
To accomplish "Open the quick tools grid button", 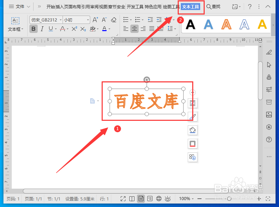I will click(193, 157).
